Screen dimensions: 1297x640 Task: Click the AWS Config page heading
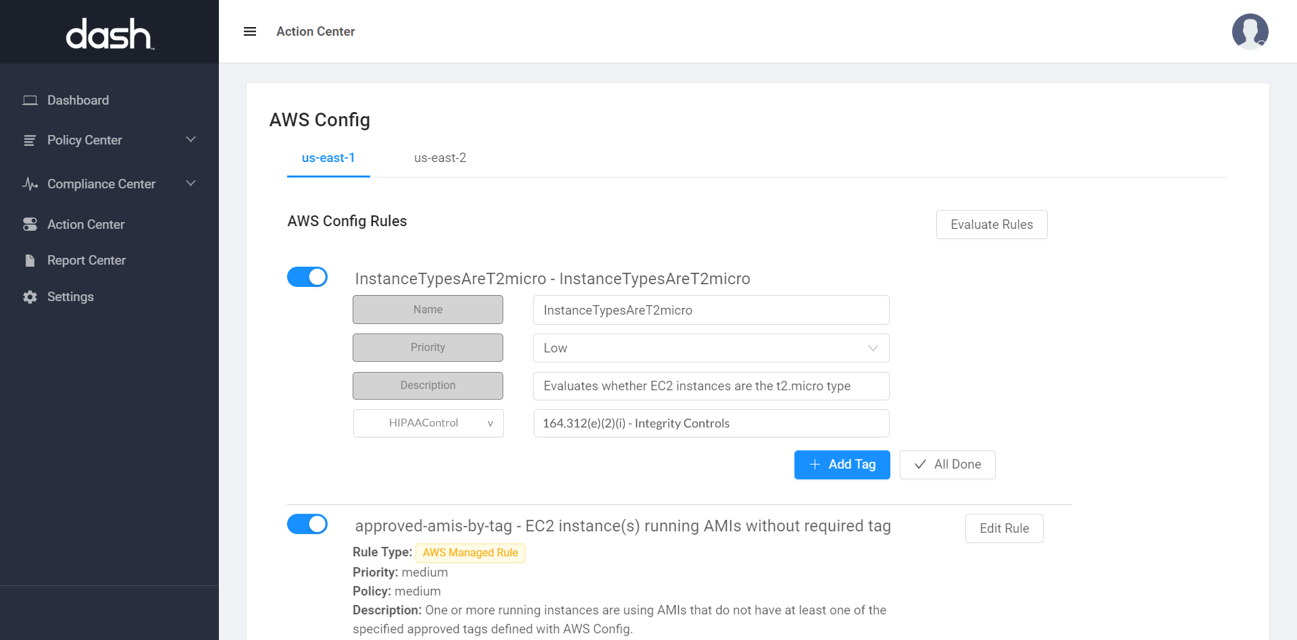(x=320, y=120)
